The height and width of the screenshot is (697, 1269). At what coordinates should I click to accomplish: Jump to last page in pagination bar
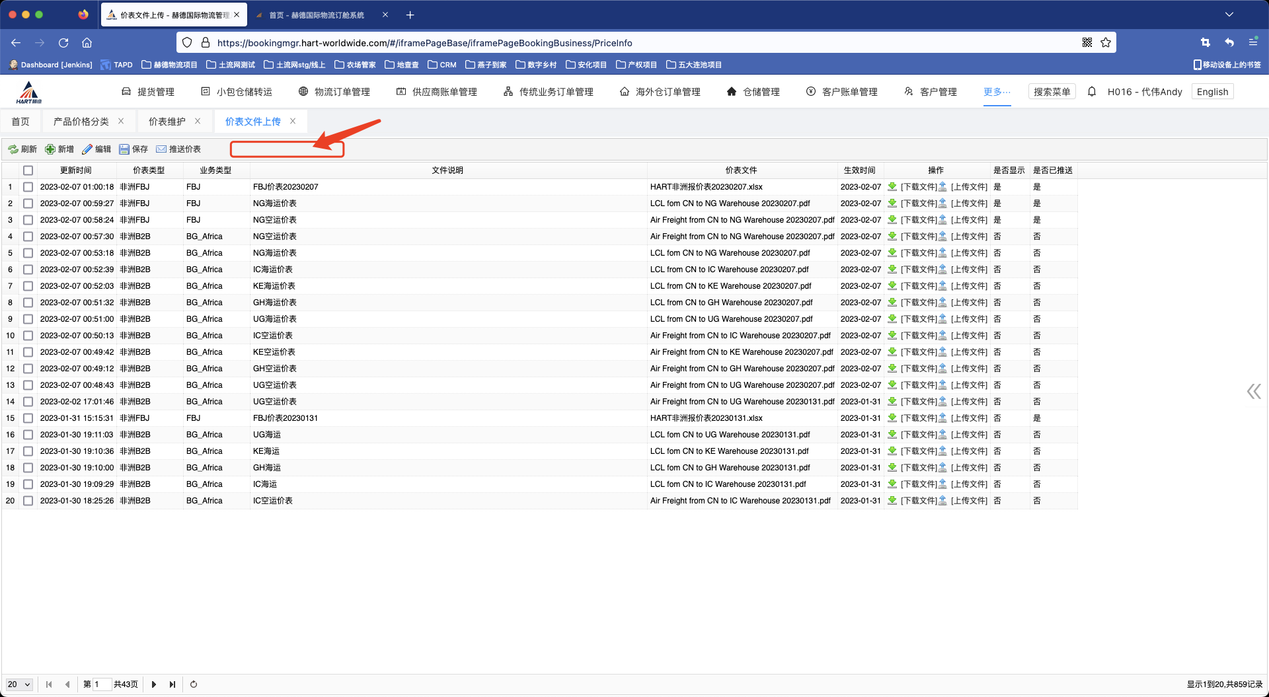tap(173, 684)
